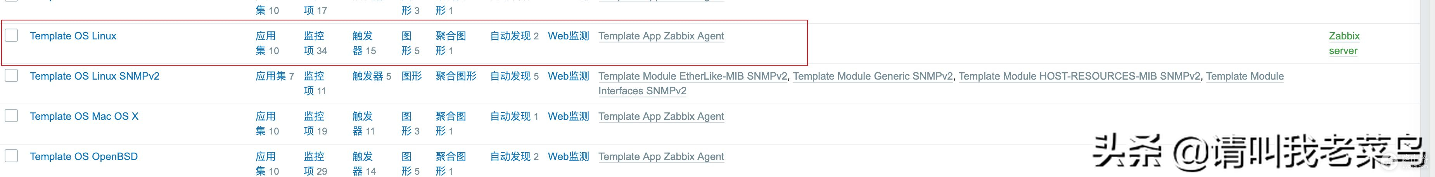Open Template Module Generic SNMPv2 linked template
The height and width of the screenshot is (177, 1435).
pyautogui.click(x=872, y=76)
